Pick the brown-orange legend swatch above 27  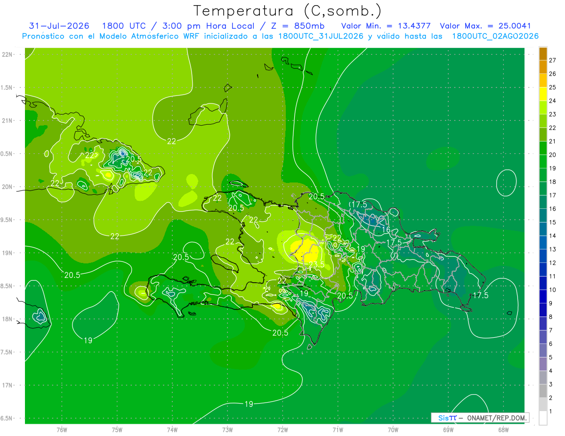543,54
